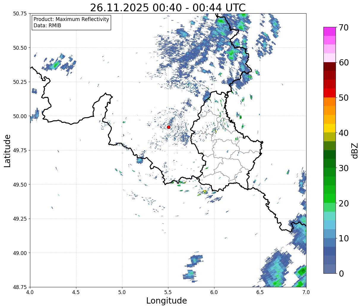Screen dimensions: 362x308
Task: Click the 'Latitude' axis label
Action: tap(7, 150)
